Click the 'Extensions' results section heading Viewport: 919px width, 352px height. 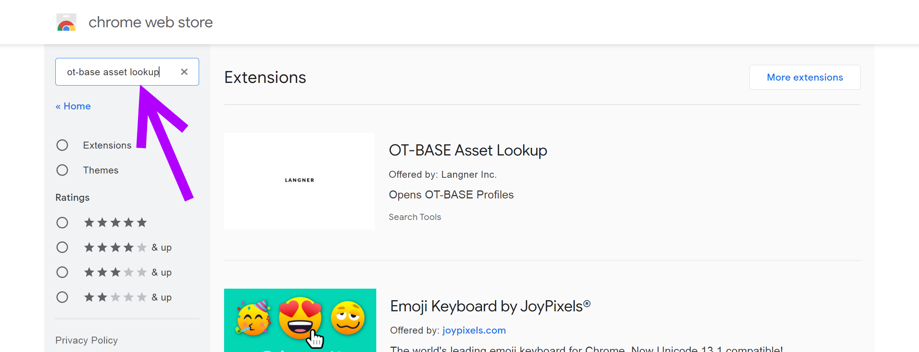(x=265, y=77)
